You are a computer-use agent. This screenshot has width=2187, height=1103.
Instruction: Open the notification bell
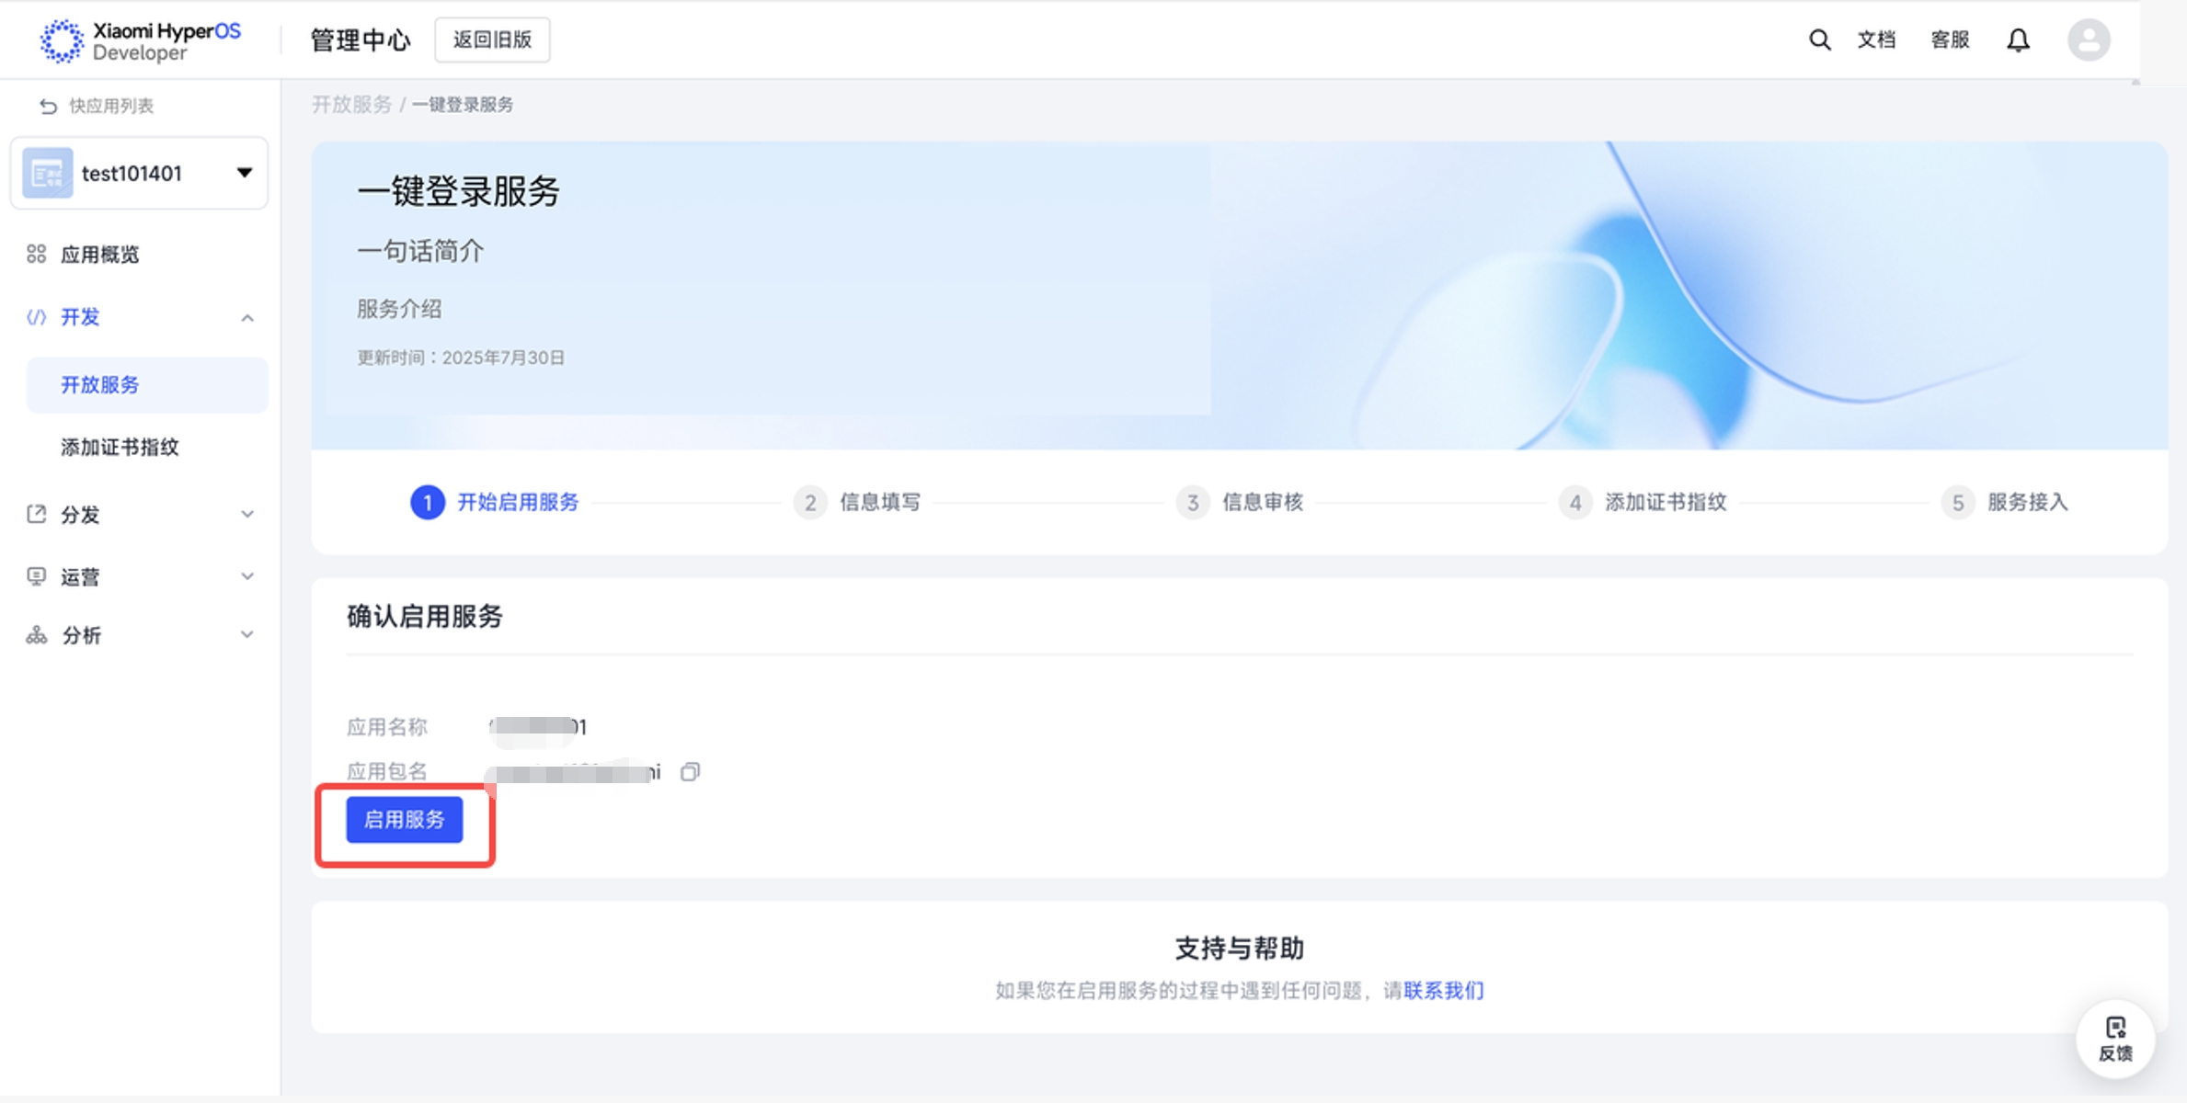tap(2018, 40)
